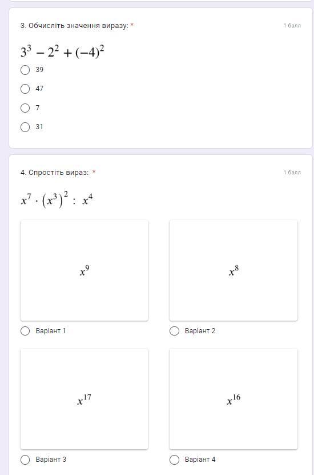Mark Варіант 3 radio button
This screenshot has width=314, height=475.
[x=25, y=460]
